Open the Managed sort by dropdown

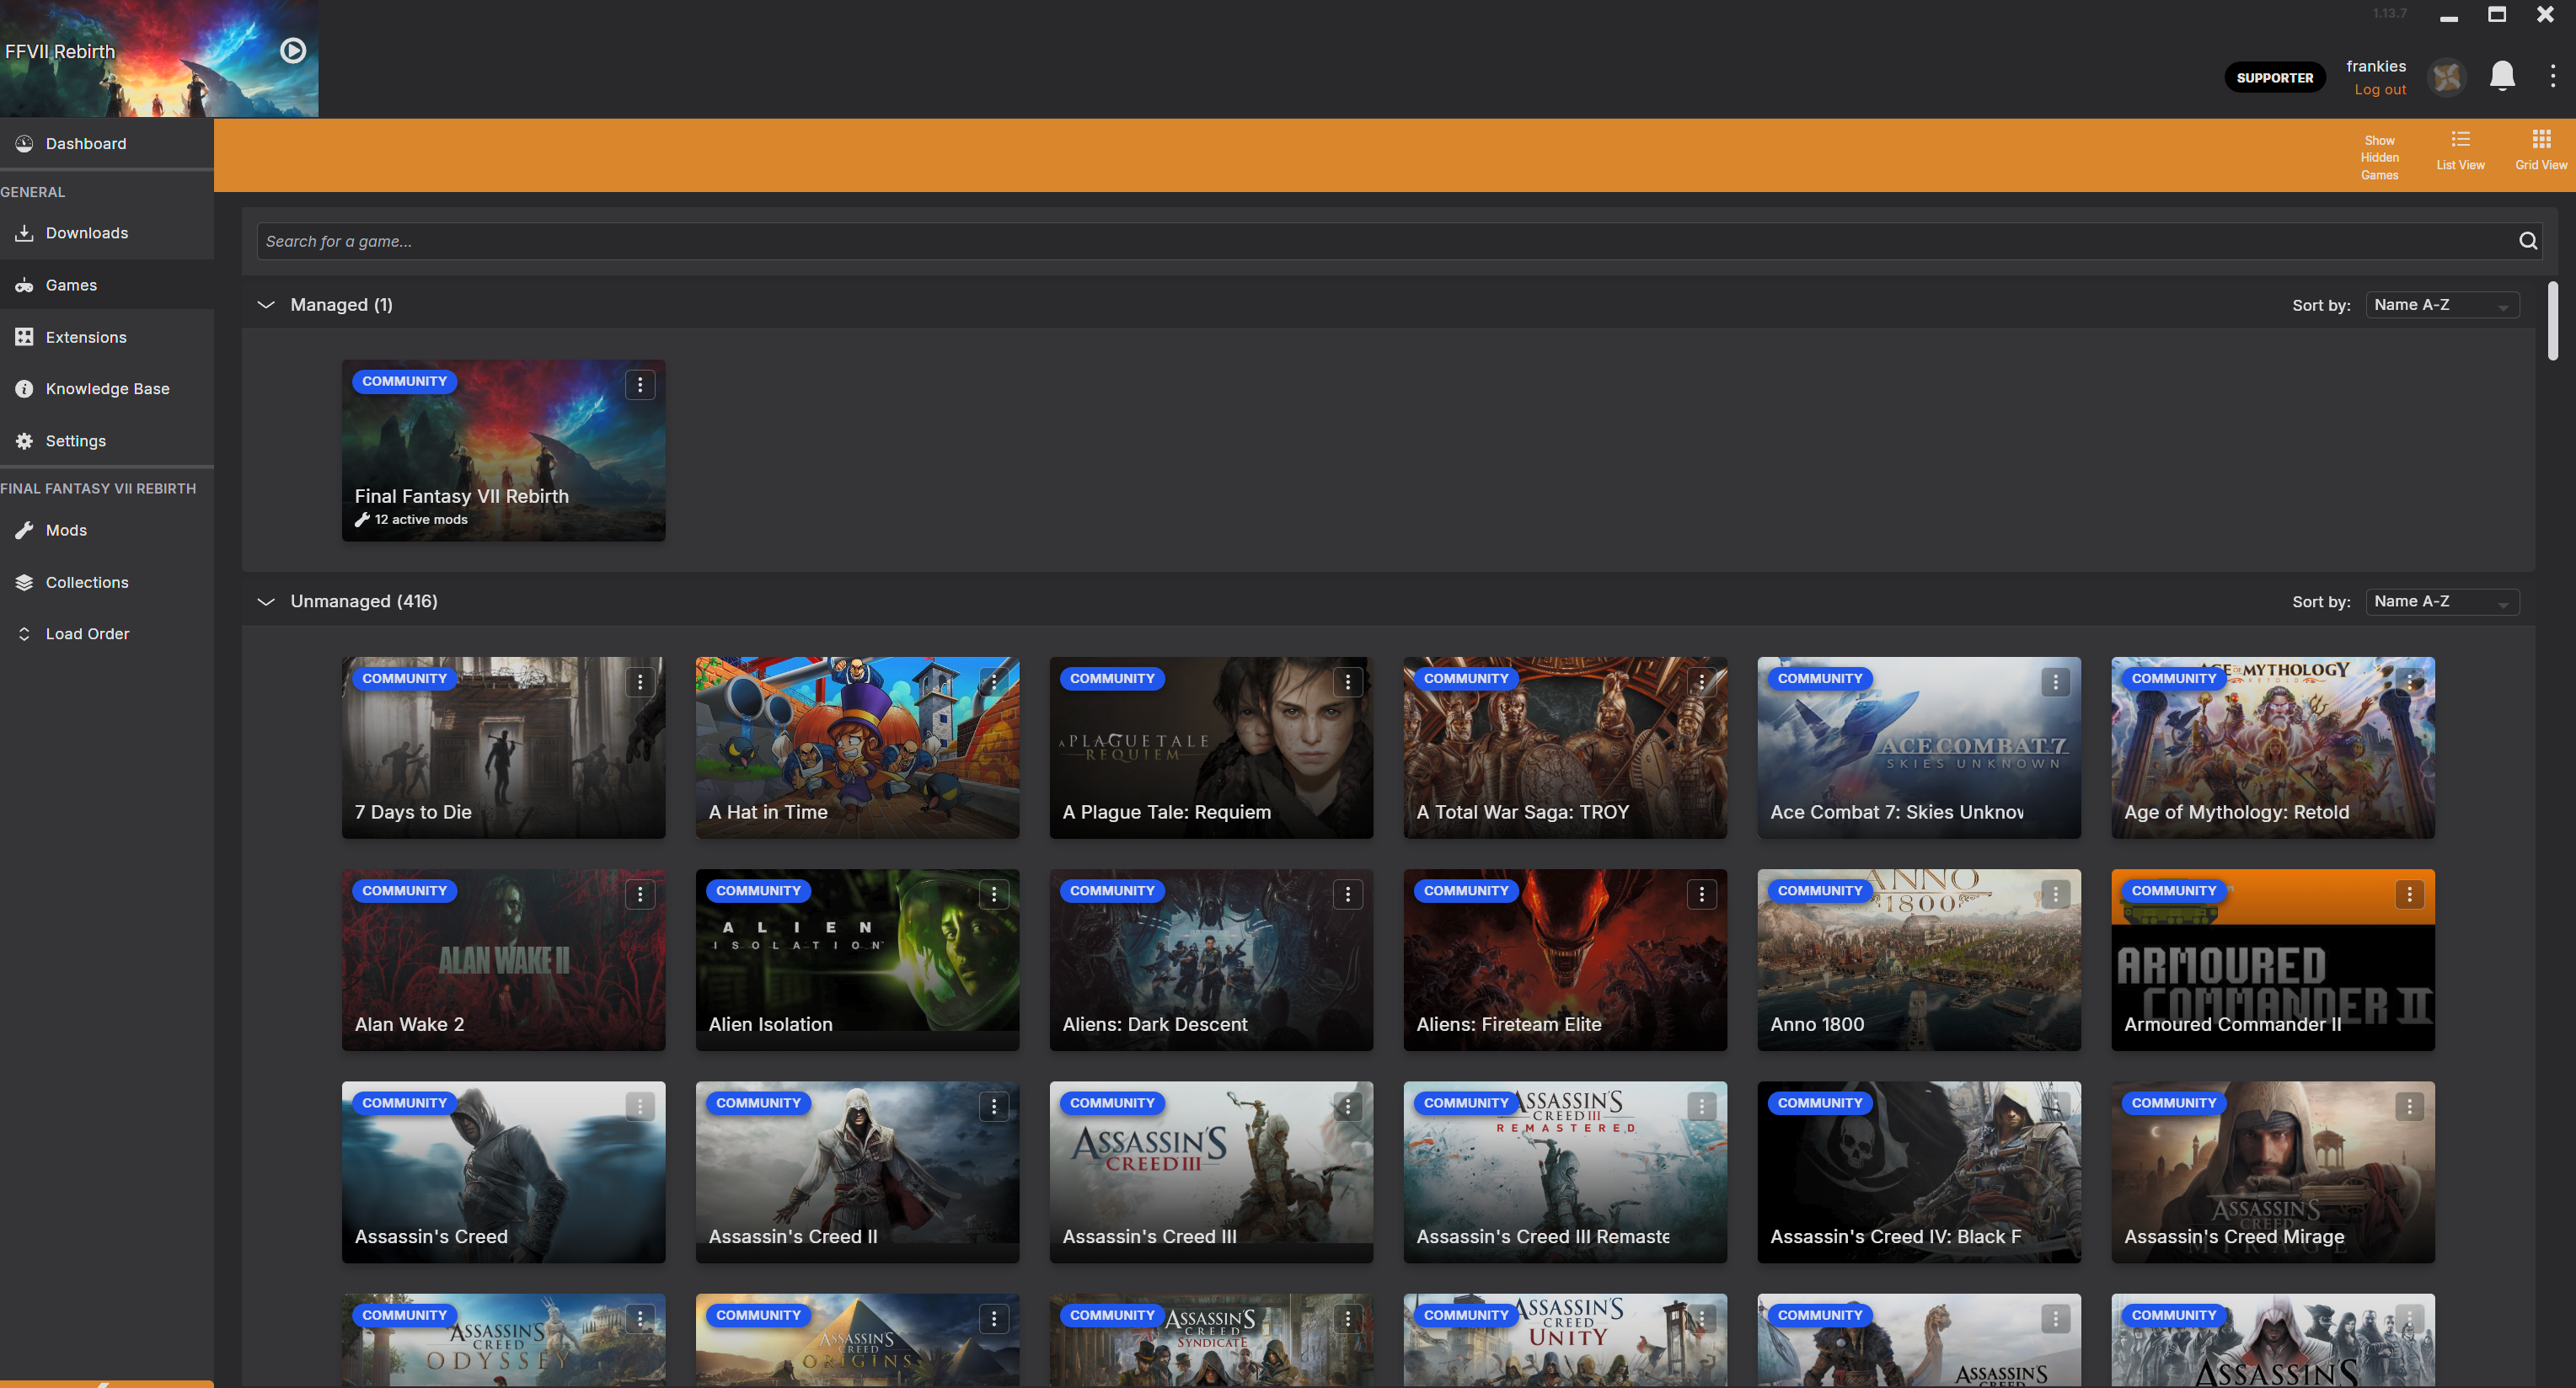(2442, 305)
